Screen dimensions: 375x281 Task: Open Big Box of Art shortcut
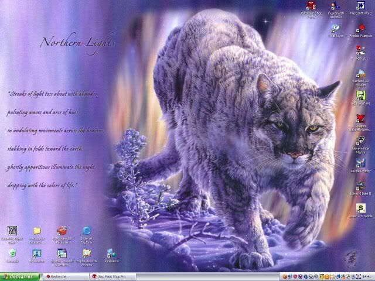[361, 98]
